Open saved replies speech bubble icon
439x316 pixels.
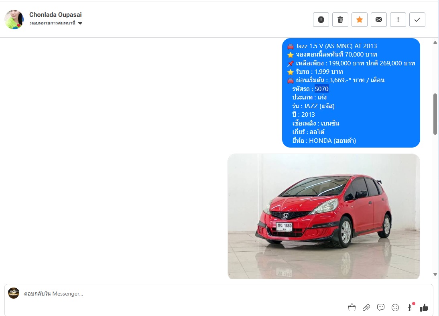point(381,308)
